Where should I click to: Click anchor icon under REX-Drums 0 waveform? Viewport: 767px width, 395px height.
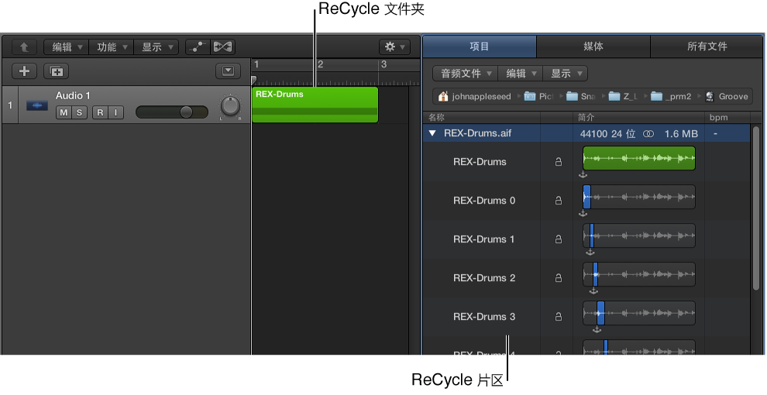[583, 213]
